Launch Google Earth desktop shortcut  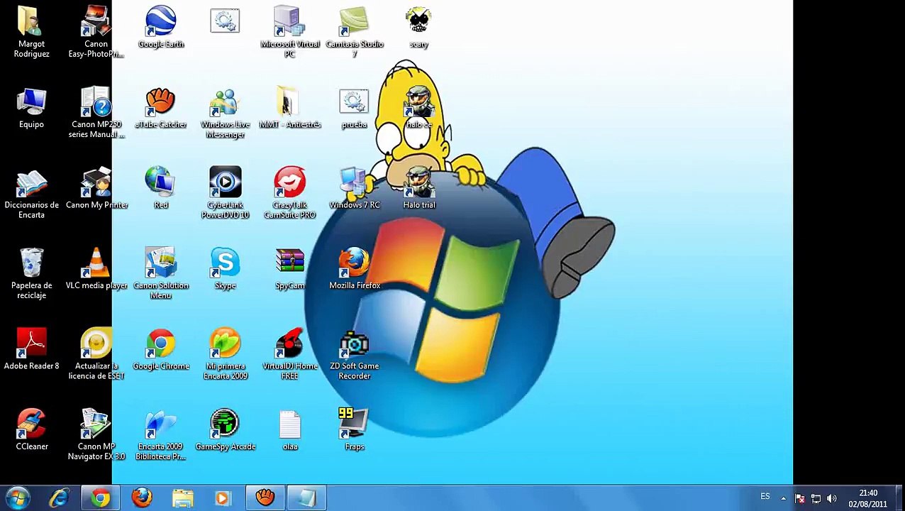click(x=161, y=27)
